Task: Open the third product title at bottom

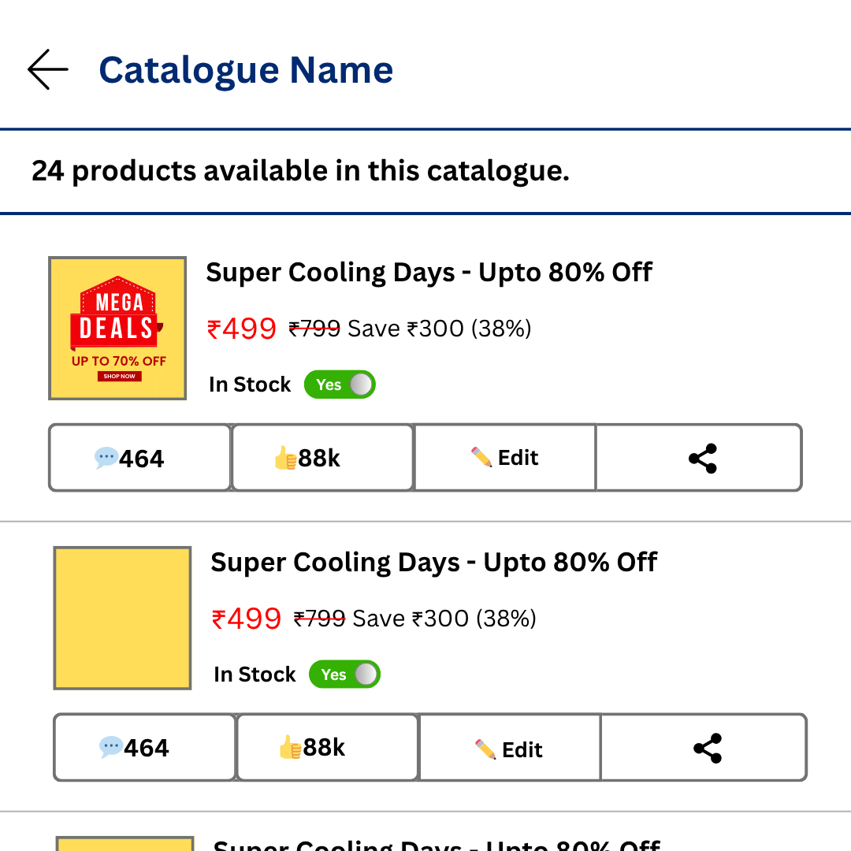Action: tap(437, 845)
